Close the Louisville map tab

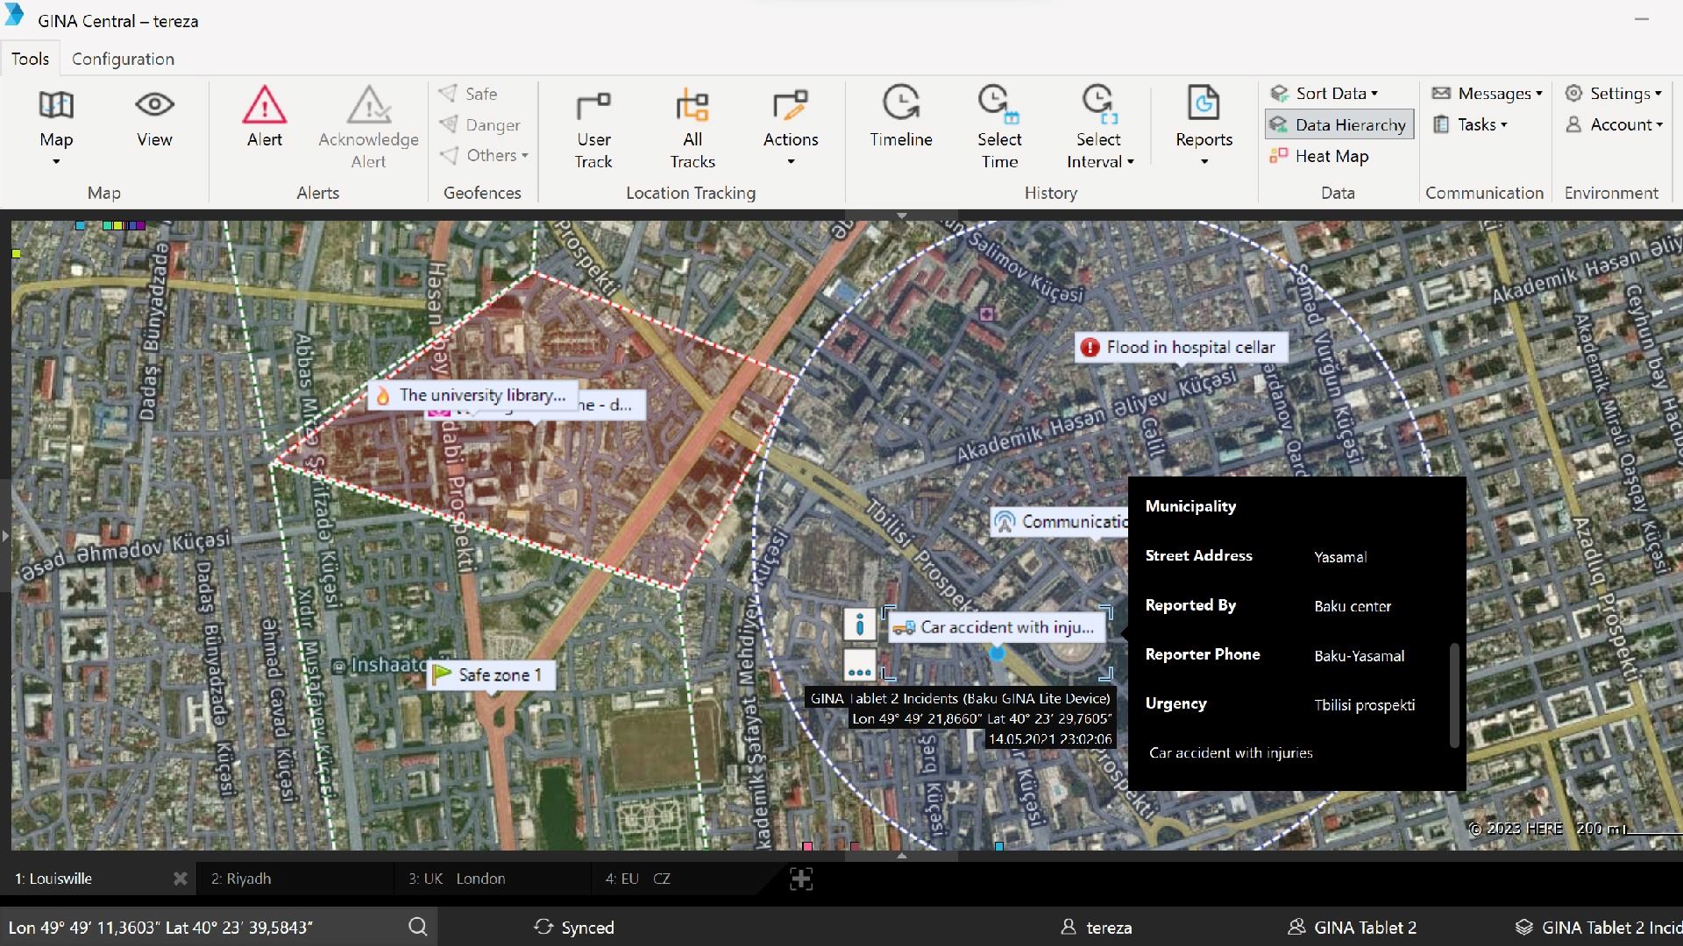[x=180, y=879]
